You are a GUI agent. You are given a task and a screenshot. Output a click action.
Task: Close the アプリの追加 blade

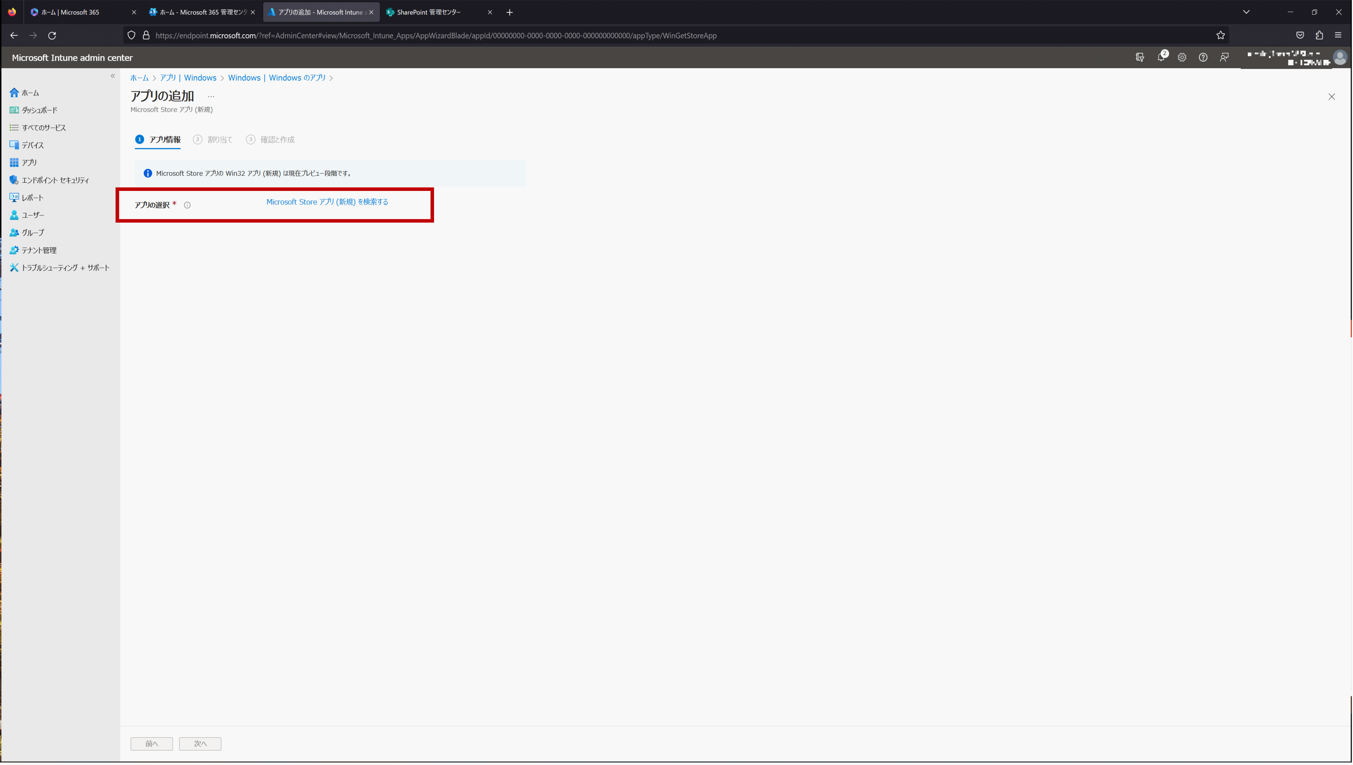tap(1332, 97)
